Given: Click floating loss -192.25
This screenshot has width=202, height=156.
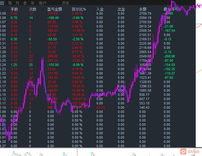Looking at the screenshot, I should pyautogui.click(x=169, y=69).
